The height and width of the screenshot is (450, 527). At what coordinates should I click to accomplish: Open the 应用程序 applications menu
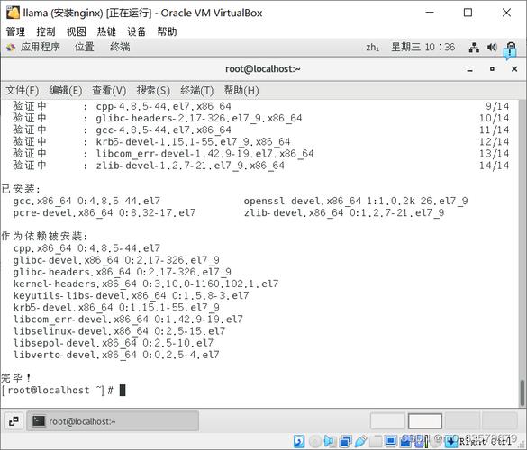pyautogui.click(x=40, y=47)
